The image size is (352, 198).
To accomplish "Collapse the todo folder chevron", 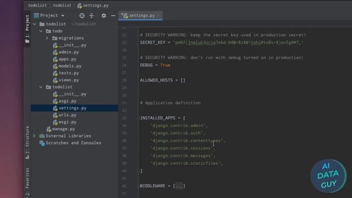I will point(41,31).
